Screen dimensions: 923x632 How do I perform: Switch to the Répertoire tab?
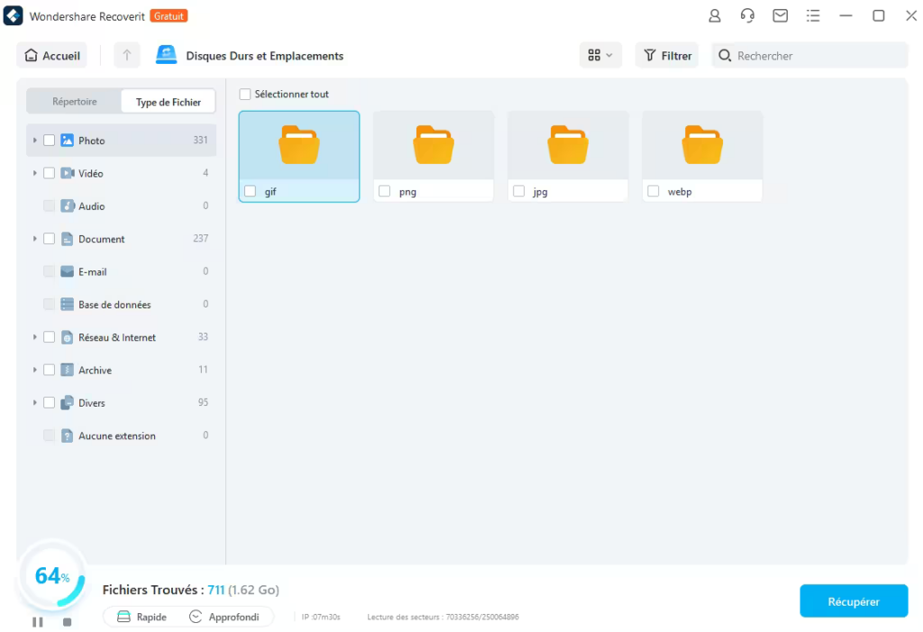(74, 102)
